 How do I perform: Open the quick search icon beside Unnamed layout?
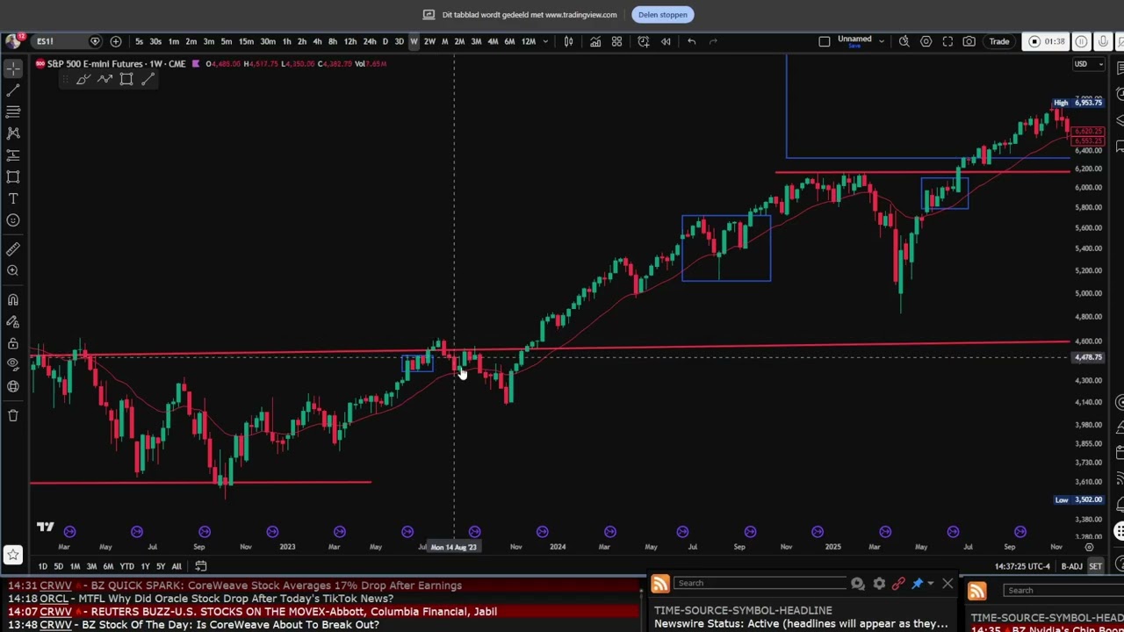pos(904,41)
